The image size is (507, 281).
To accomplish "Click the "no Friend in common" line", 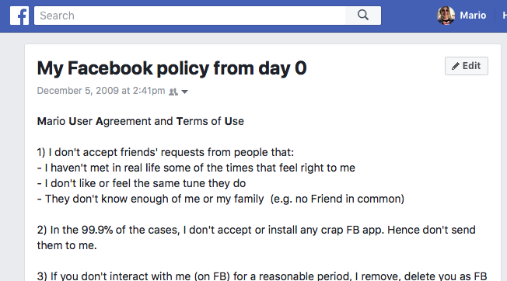I will (x=221, y=199).
